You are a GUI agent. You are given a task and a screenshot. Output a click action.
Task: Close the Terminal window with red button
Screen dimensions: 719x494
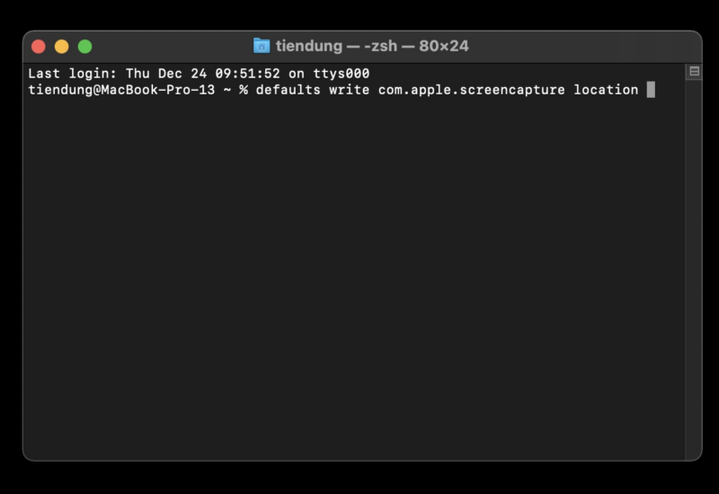pos(38,46)
